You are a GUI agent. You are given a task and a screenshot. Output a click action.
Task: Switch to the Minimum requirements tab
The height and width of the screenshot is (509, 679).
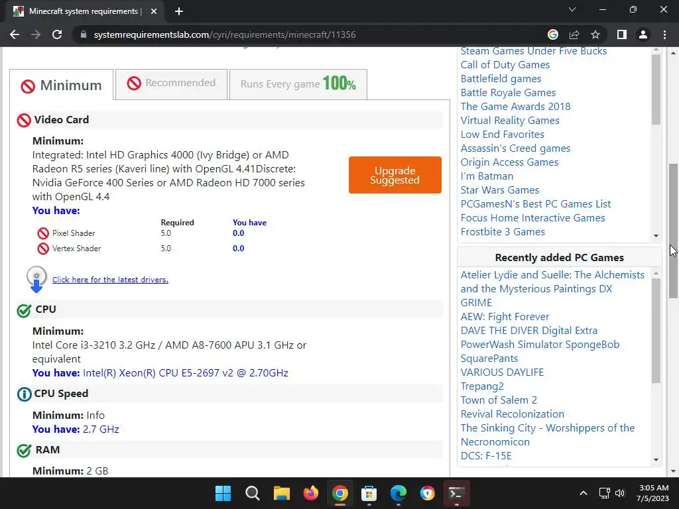pyautogui.click(x=62, y=85)
